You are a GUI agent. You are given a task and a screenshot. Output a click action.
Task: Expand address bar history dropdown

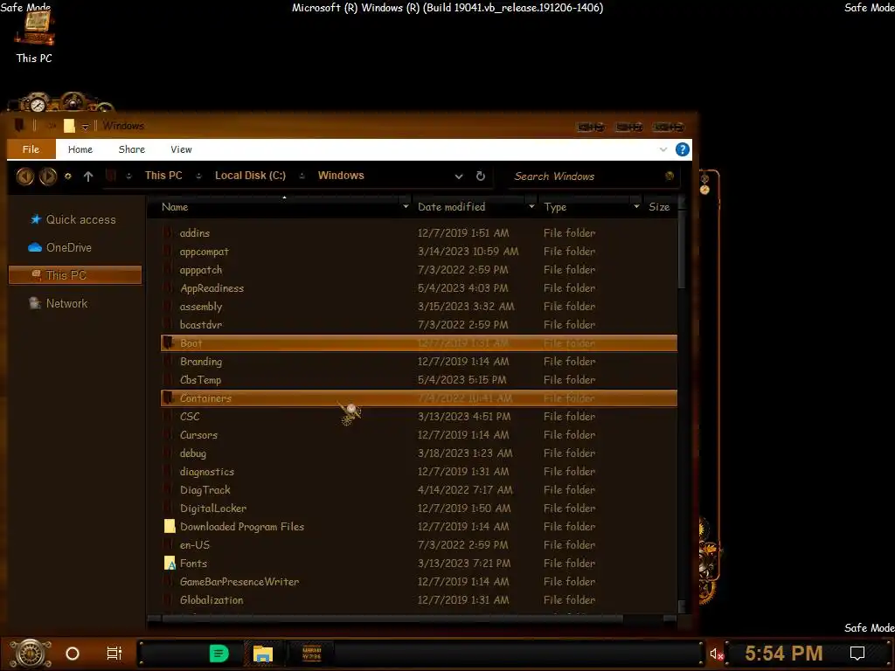(x=459, y=176)
